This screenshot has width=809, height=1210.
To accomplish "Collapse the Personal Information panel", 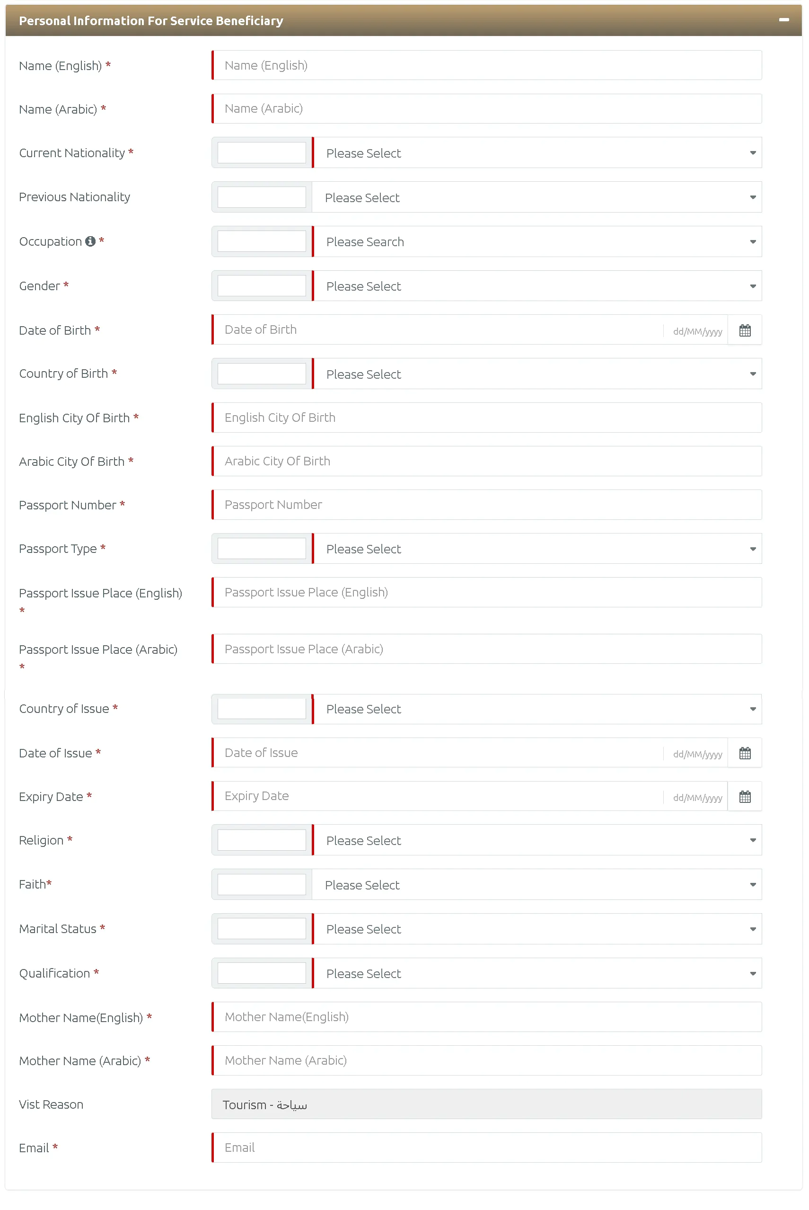I will coord(784,20).
